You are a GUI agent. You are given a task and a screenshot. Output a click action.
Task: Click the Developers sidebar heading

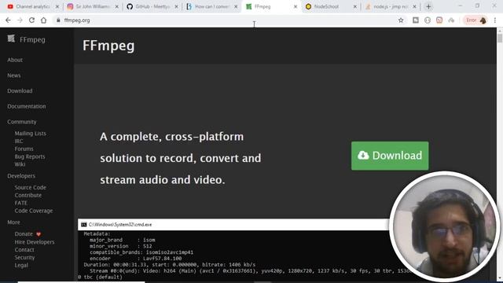[21, 176]
